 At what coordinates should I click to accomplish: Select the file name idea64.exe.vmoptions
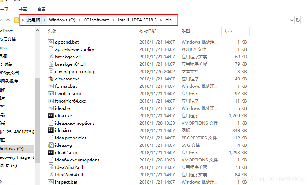(77, 160)
